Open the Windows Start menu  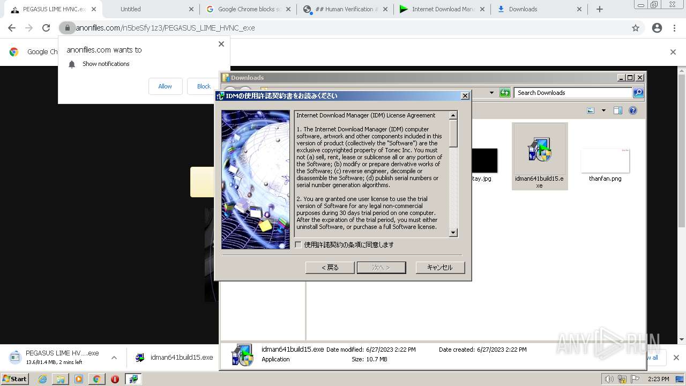(15, 378)
